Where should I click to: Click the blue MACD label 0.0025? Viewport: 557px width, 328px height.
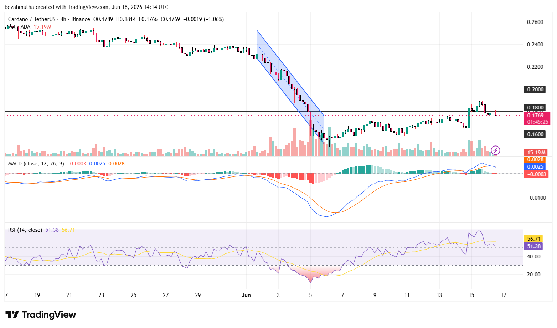click(535, 166)
